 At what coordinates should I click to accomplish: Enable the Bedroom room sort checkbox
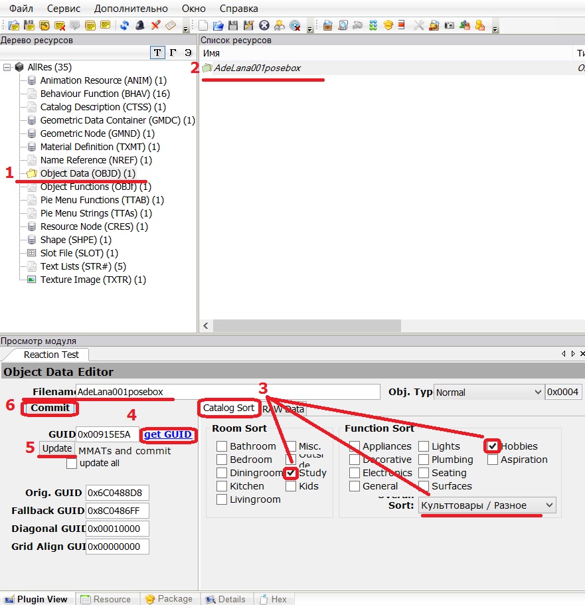tap(222, 460)
